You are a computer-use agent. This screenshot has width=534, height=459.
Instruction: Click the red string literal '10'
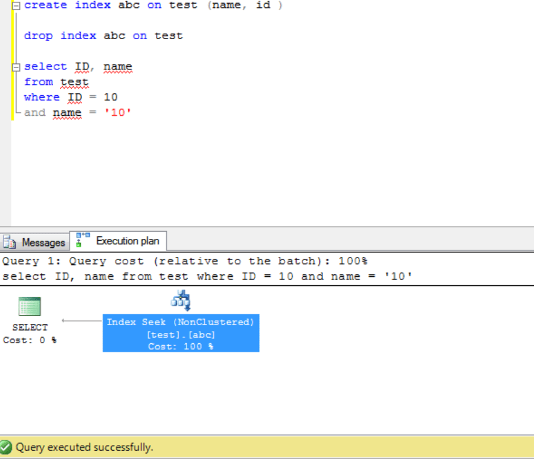(118, 112)
